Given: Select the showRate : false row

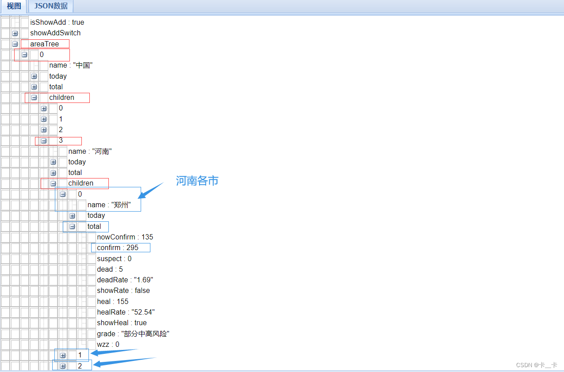Looking at the screenshot, I should coord(123,291).
